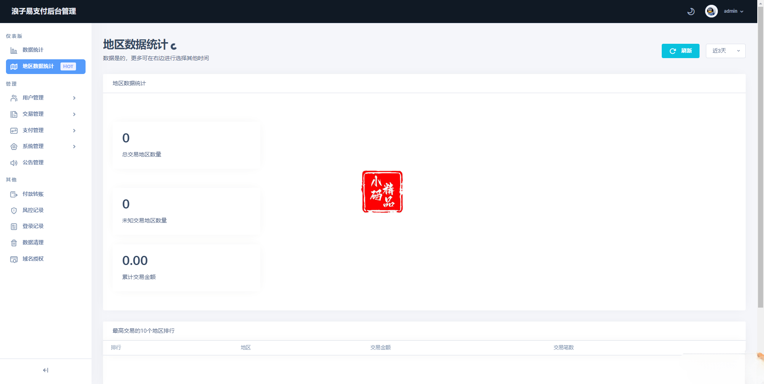Click the page vertical scrollbar
Image resolution: width=764 pixels, height=384 pixels.
(x=760, y=157)
